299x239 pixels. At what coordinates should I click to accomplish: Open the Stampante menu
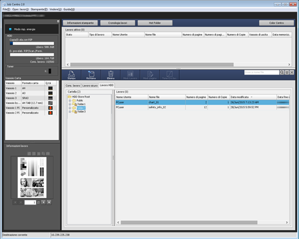coord(39,9)
